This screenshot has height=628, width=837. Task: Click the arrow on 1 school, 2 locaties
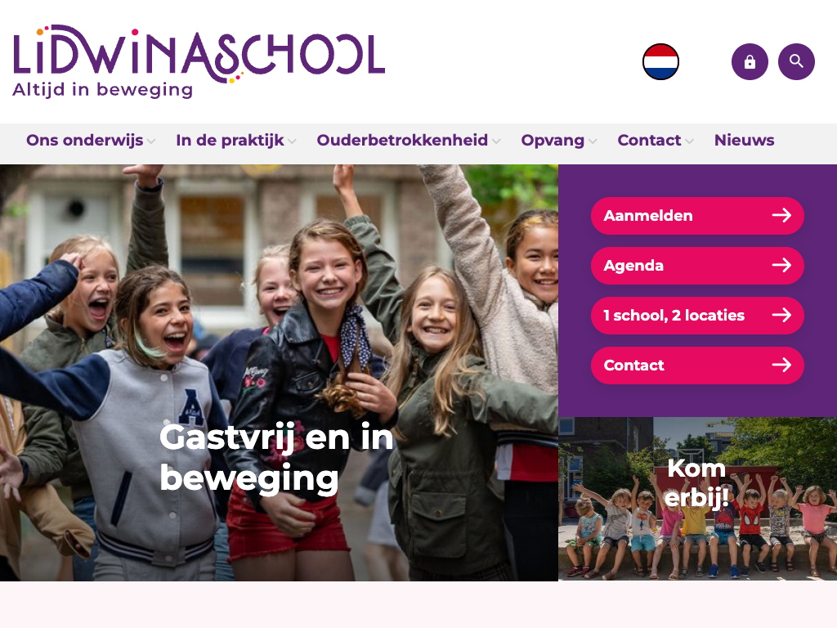pyautogui.click(x=781, y=315)
